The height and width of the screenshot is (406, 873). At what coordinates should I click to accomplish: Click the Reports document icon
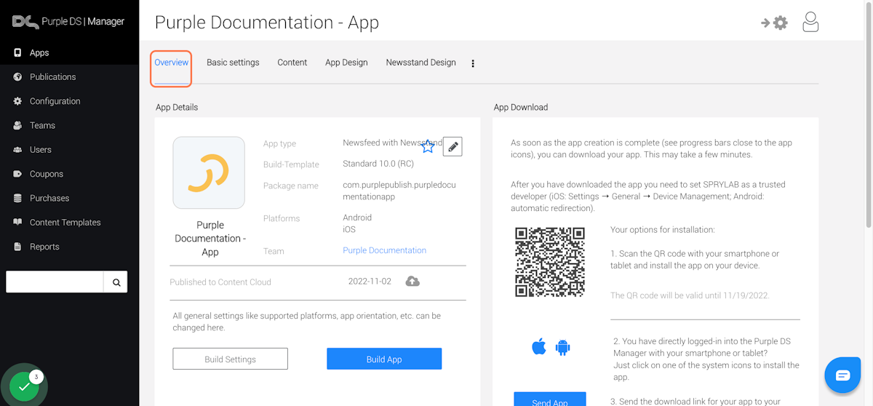[x=17, y=247]
